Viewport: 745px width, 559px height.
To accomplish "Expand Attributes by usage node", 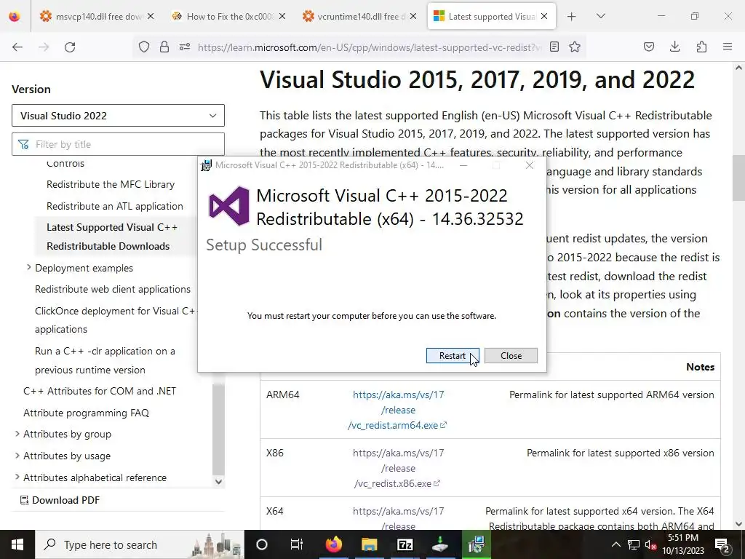I will (17, 456).
